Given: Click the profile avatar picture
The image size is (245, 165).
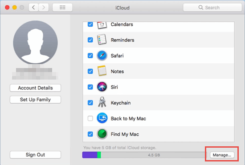Looking at the screenshot, I should pos(36,42).
